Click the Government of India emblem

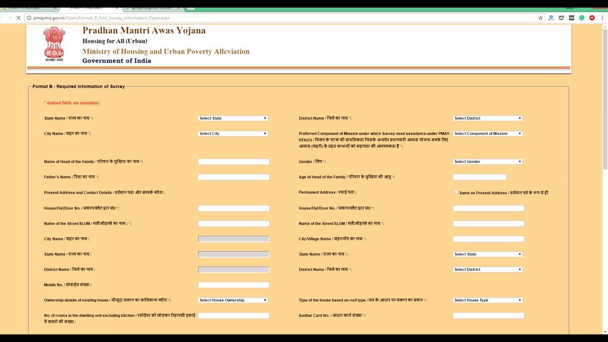(x=54, y=44)
